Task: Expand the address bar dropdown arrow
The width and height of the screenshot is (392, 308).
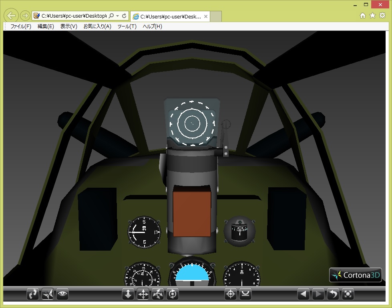Action: 117,16
